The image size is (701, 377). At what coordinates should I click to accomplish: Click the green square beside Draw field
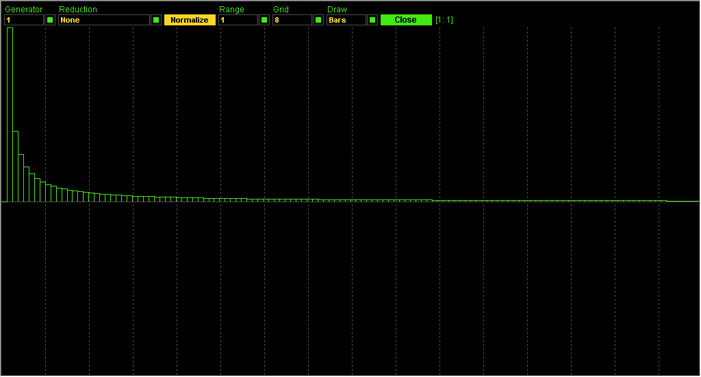pyautogui.click(x=372, y=20)
